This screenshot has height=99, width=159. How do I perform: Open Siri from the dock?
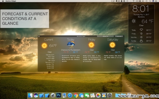point(36,95)
